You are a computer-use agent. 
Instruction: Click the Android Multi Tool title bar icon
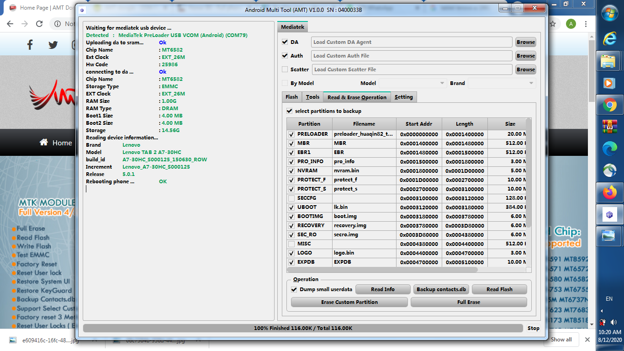[x=82, y=10]
